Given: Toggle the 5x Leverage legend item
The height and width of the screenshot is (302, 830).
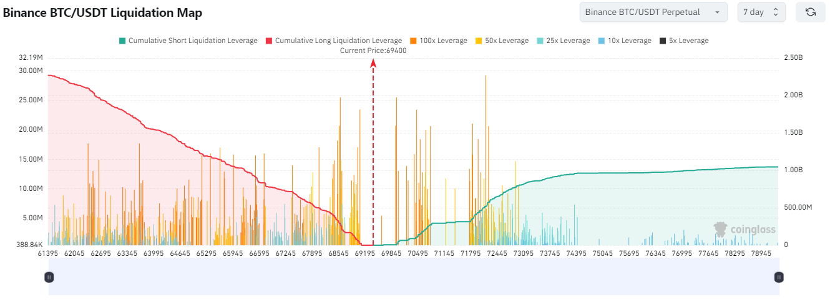Looking at the screenshot, I should tap(684, 41).
